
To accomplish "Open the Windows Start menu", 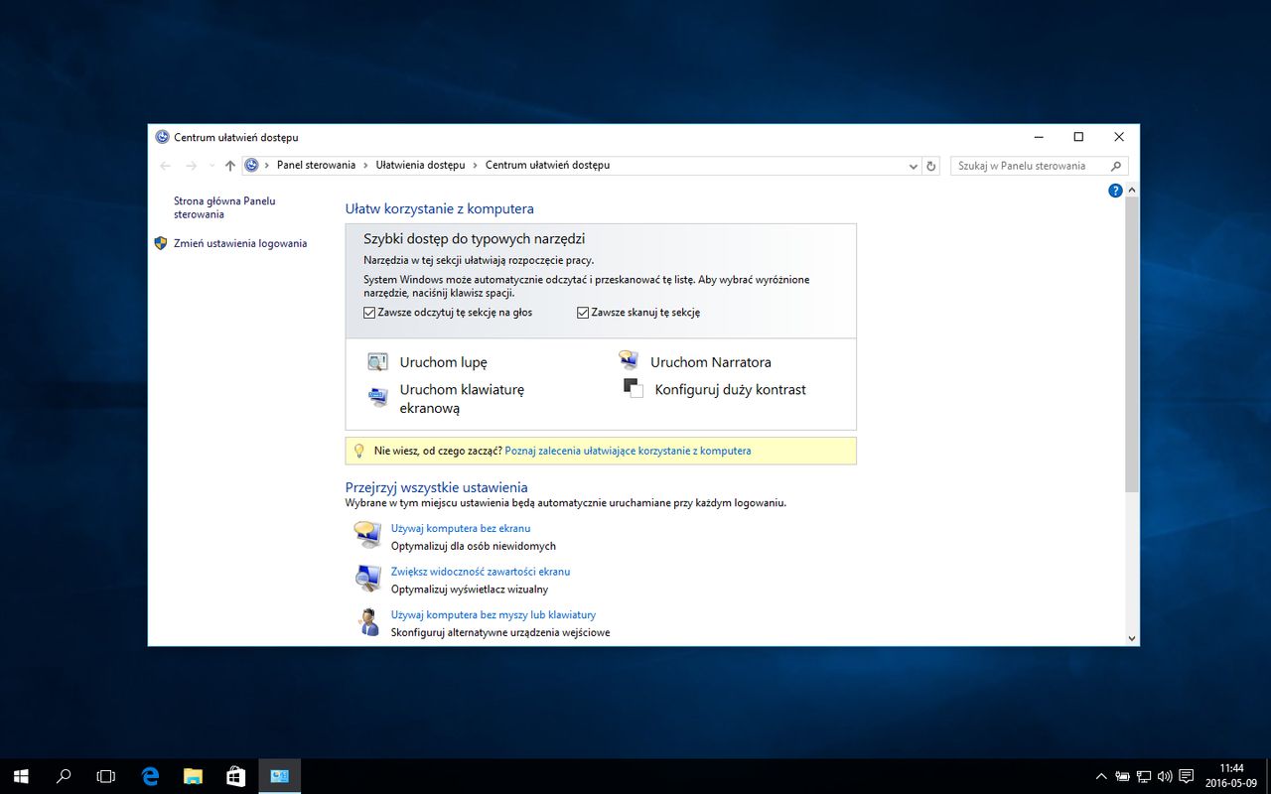I will 20,776.
